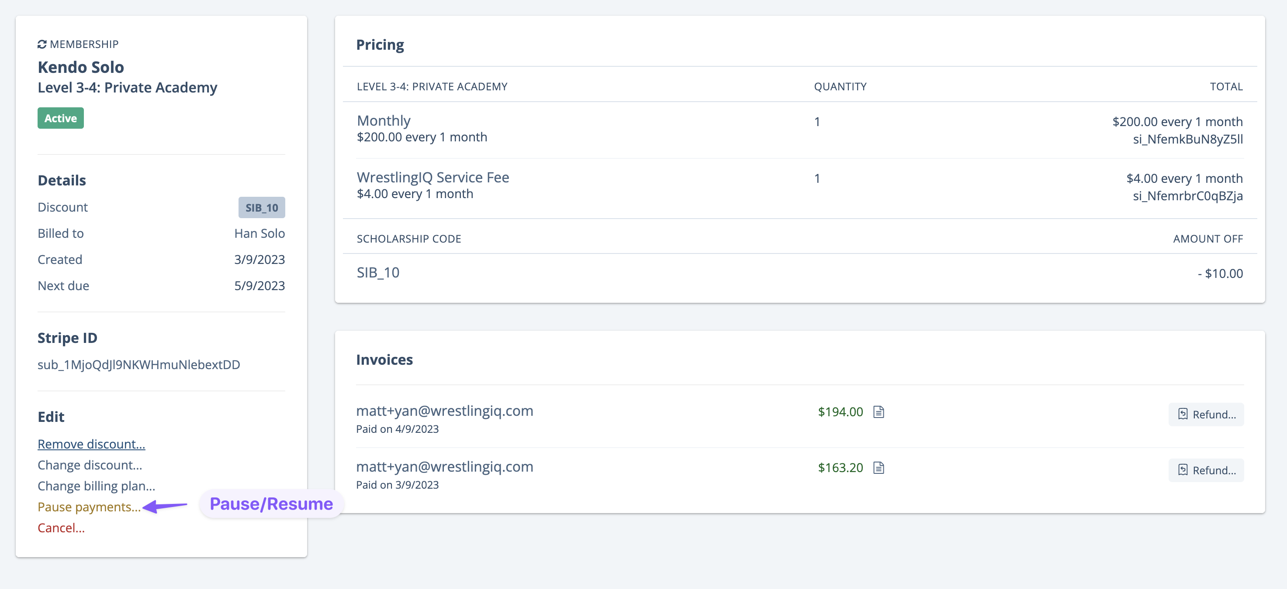
Task: Click refund icon on 4/9/2023 invoice
Action: coord(1183,414)
